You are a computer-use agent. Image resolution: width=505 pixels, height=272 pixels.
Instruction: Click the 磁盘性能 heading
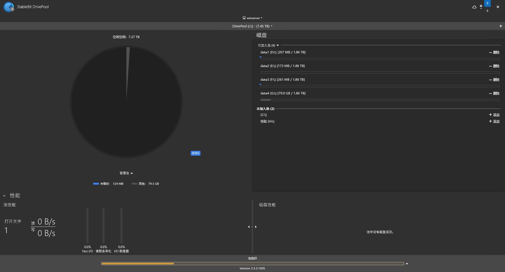pos(267,205)
